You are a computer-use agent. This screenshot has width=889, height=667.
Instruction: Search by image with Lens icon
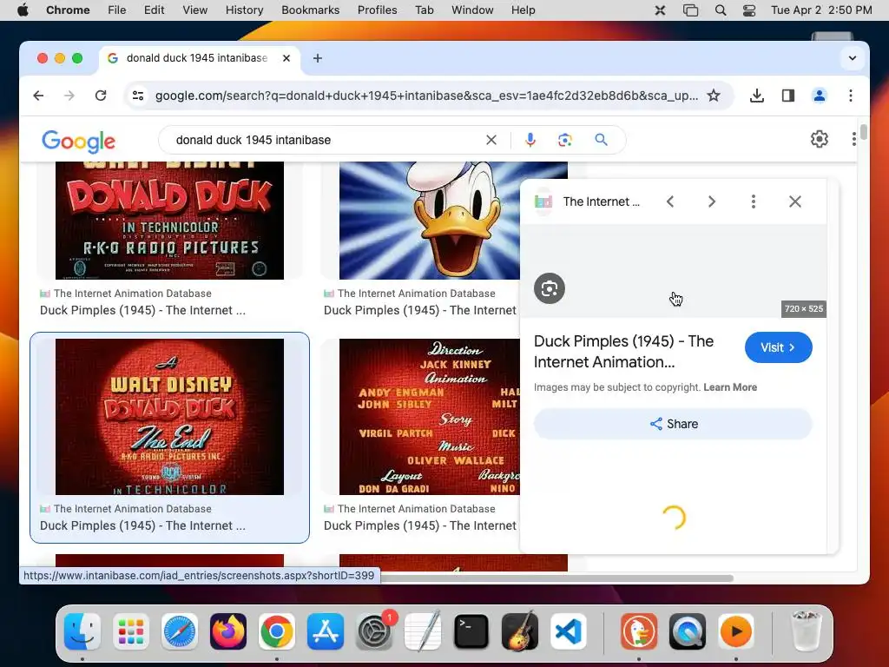click(564, 140)
